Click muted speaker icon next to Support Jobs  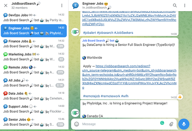(x=35, y=106)
